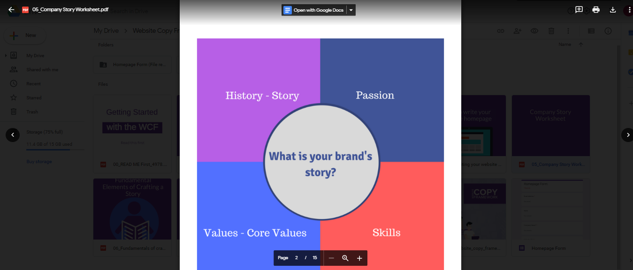The image size is (633, 270).
Task: Click the New button in Drive
Action: pos(24,35)
